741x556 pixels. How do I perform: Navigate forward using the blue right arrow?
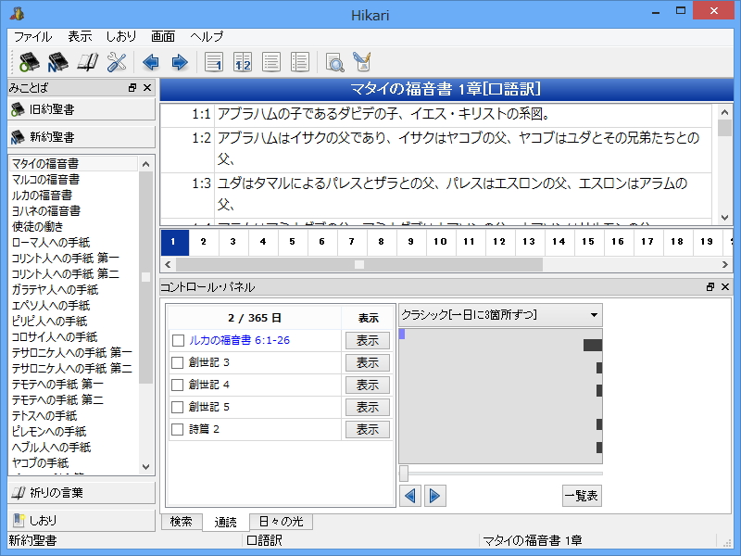(x=179, y=61)
